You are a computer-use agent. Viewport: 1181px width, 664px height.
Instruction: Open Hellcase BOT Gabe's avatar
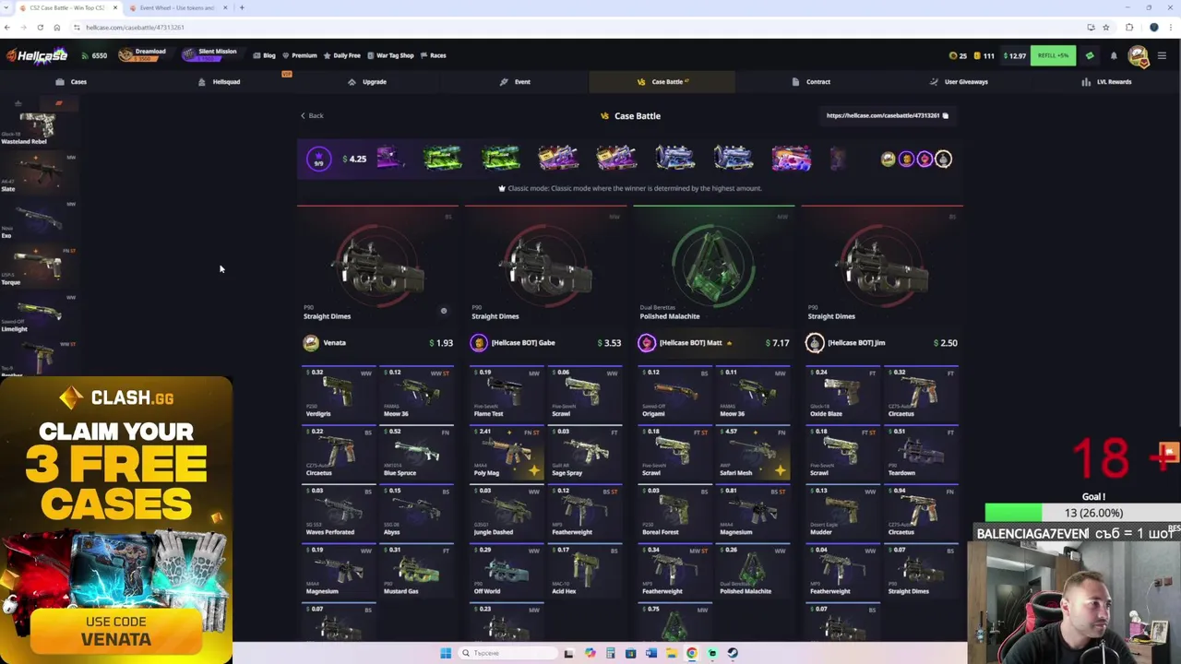(479, 343)
